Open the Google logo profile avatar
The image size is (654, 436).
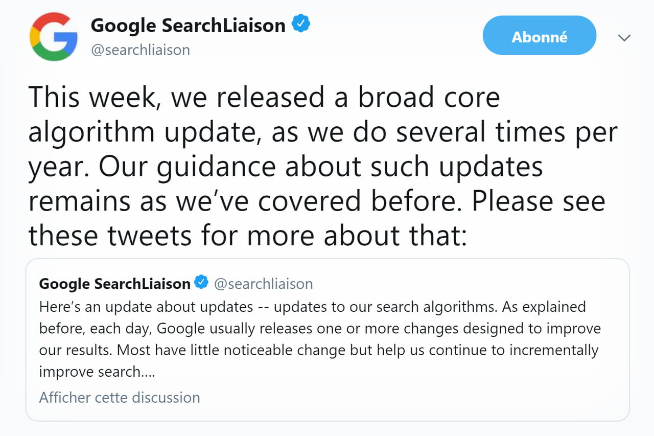(54, 36)
